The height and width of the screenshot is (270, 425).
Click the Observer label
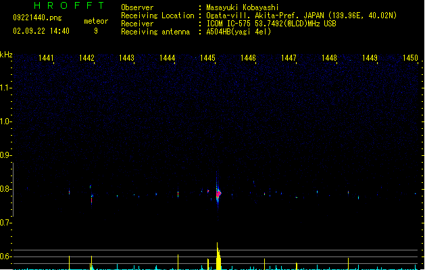137,7
